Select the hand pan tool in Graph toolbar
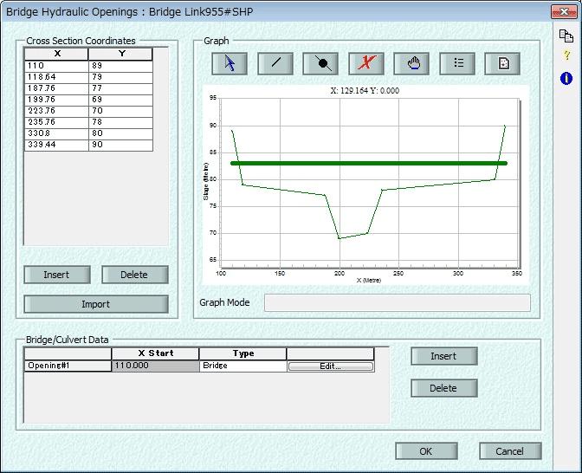Viewport: 582px width, 473px height. pyautogui.click(x=411, y=63)
